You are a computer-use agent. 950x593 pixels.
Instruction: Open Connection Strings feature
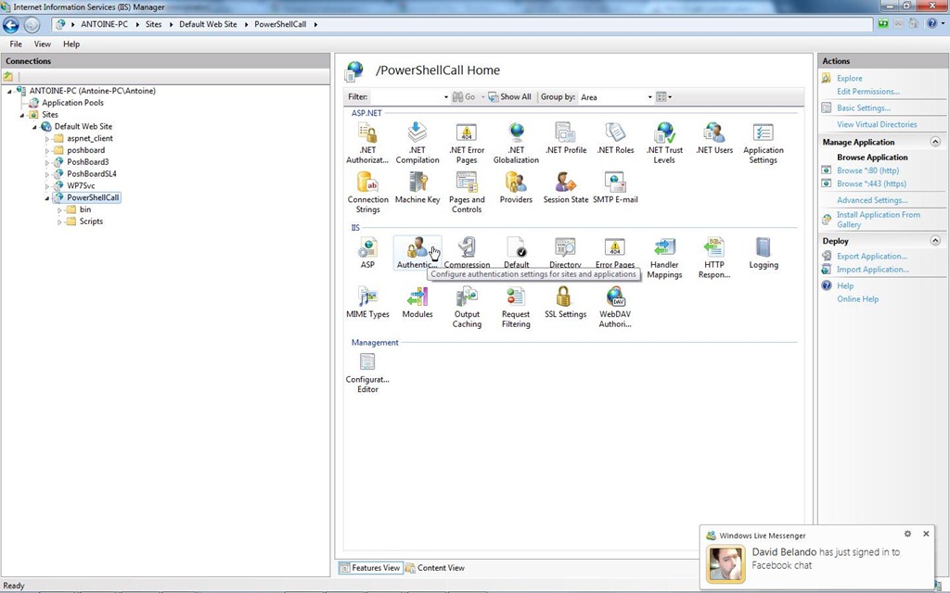tap(367, 193)
